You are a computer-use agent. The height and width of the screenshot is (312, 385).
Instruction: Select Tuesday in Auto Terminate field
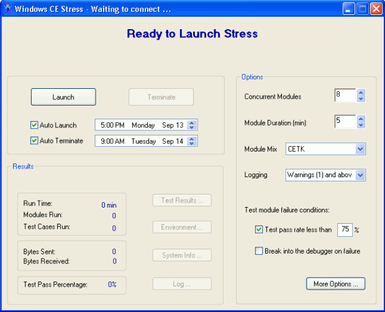[143, 141]
